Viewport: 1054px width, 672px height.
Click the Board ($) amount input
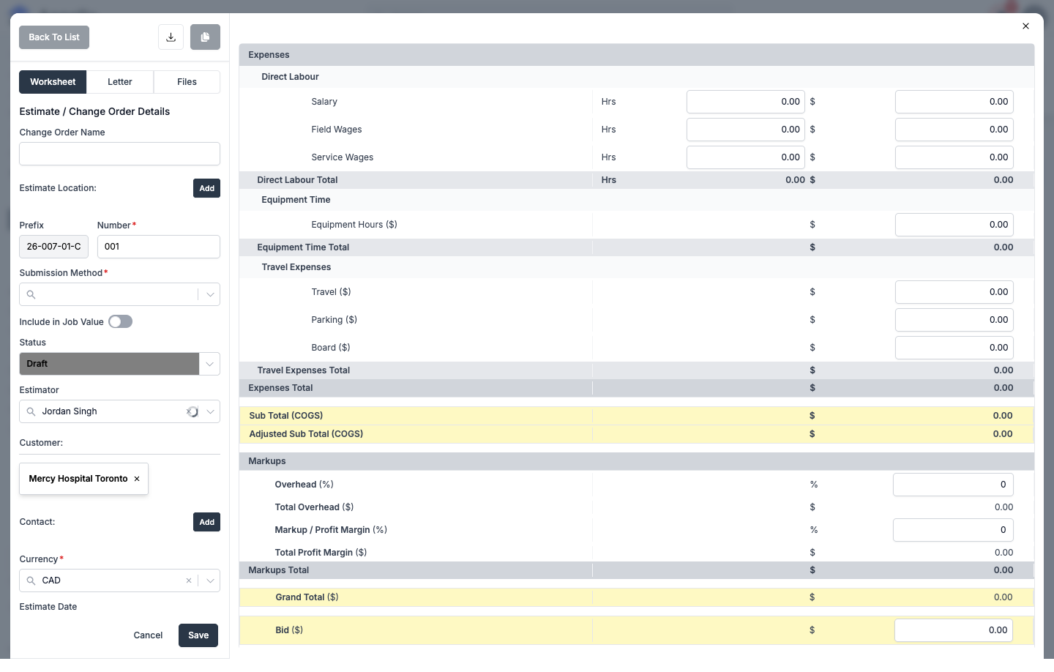(954, 348)
